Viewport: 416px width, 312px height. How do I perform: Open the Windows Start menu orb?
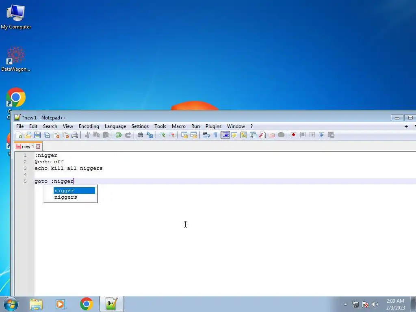(11, 304)
